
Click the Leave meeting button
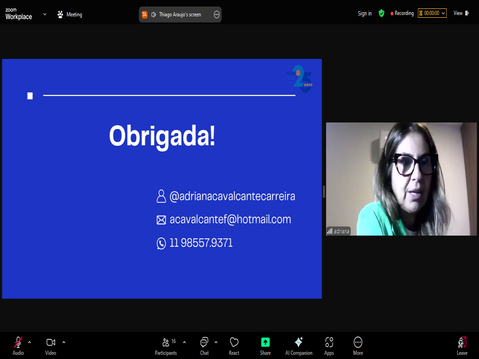pos(462,345)
